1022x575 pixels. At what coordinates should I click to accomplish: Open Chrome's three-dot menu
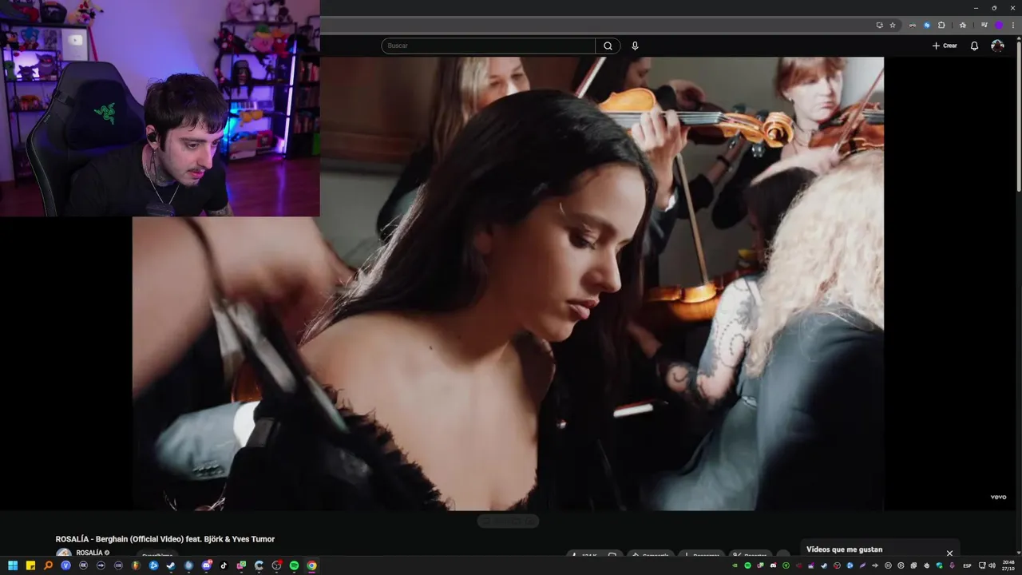point(1013,25)
